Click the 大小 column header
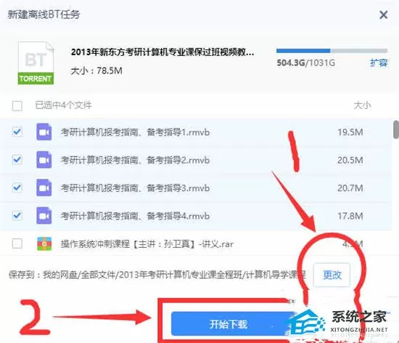This screenshot has height=343, width=399. click(x=362, y=105)
